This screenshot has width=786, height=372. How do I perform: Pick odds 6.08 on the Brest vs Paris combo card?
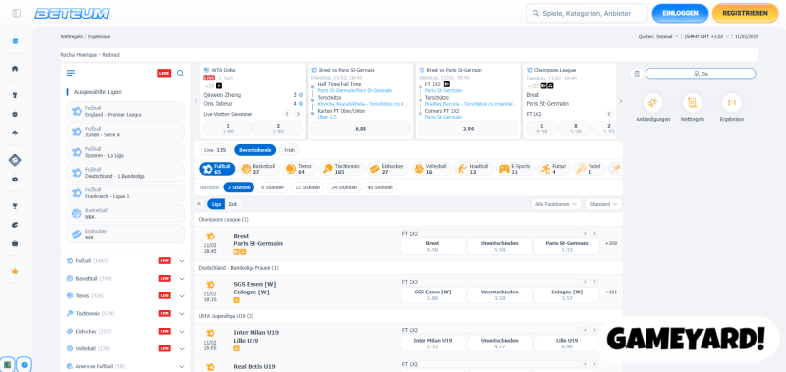[x=361, y=129]
